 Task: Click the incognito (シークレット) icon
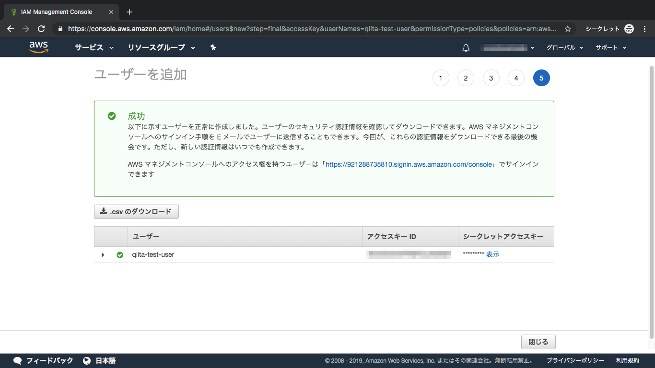(629, 29)
